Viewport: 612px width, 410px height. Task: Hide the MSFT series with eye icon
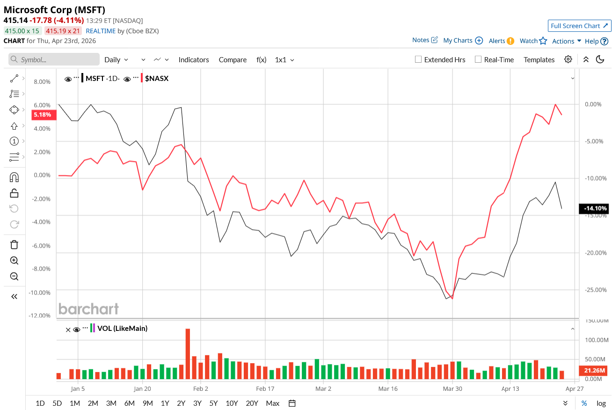tap(68, 79)
